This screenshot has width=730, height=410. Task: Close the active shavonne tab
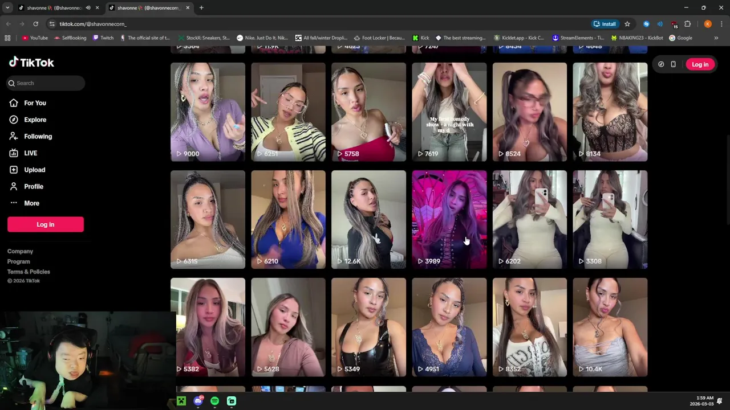coord(188,8)
